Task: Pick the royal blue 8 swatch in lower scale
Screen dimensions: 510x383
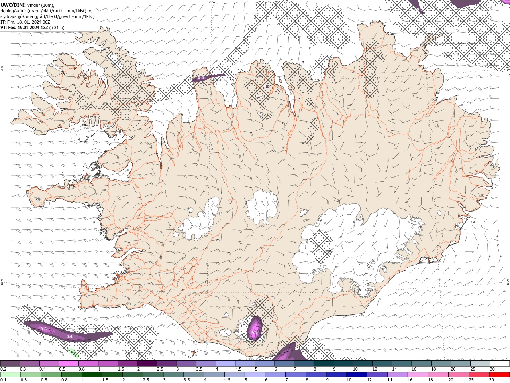Action: pyautogui.click(x=316, y=375)
